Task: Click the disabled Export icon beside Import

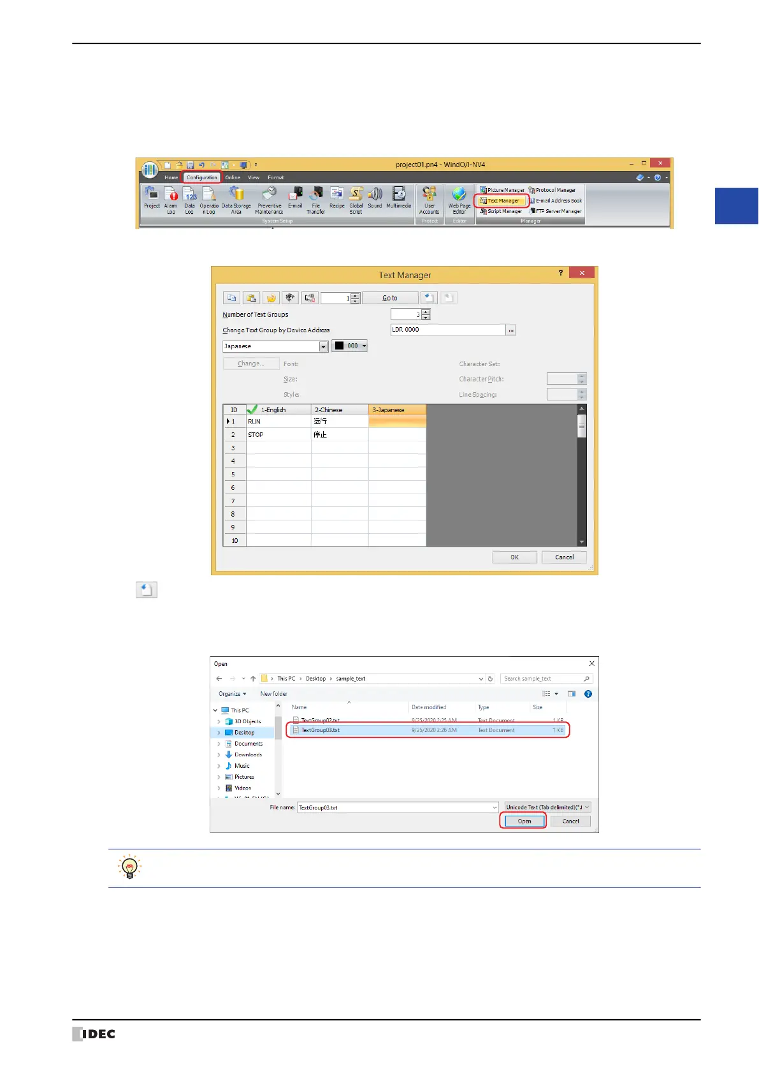Action: (449, 298)
